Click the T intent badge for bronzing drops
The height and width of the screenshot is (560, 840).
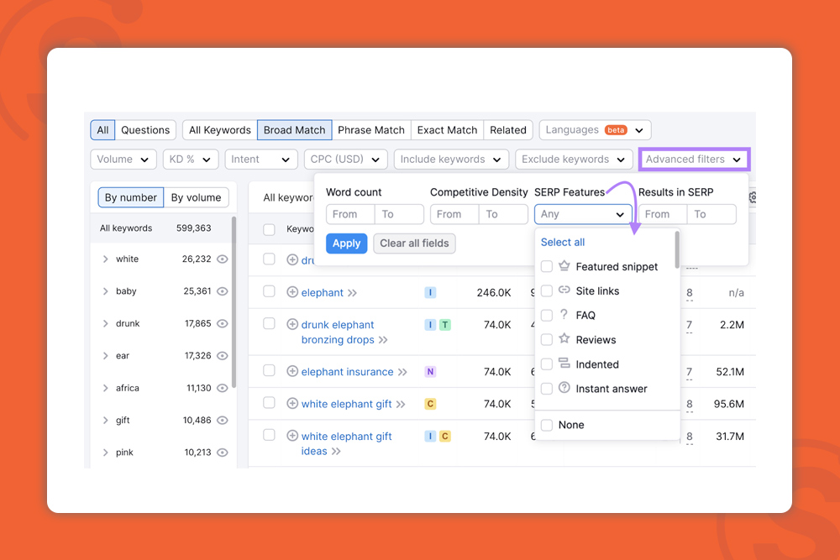(x=444, y=324)
